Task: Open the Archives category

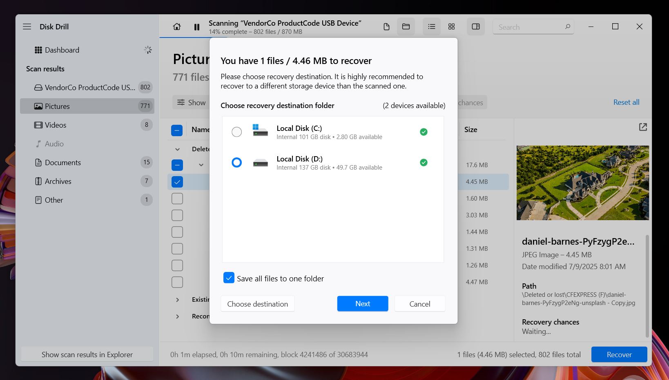Action: pos(87,181)
